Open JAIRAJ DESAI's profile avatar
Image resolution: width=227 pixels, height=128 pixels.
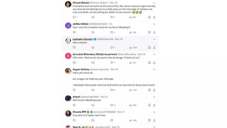click(68, 26)
